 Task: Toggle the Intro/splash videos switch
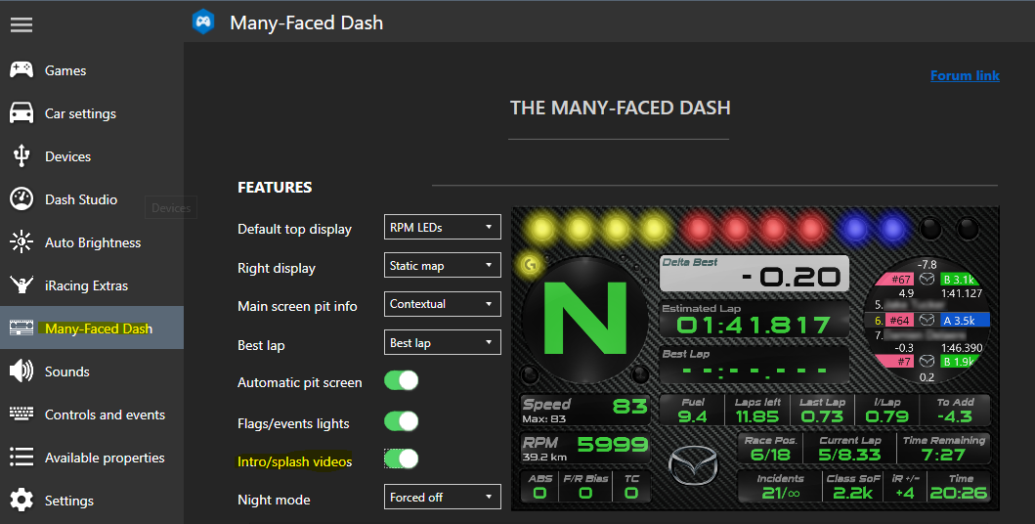[x=402, y=458]
